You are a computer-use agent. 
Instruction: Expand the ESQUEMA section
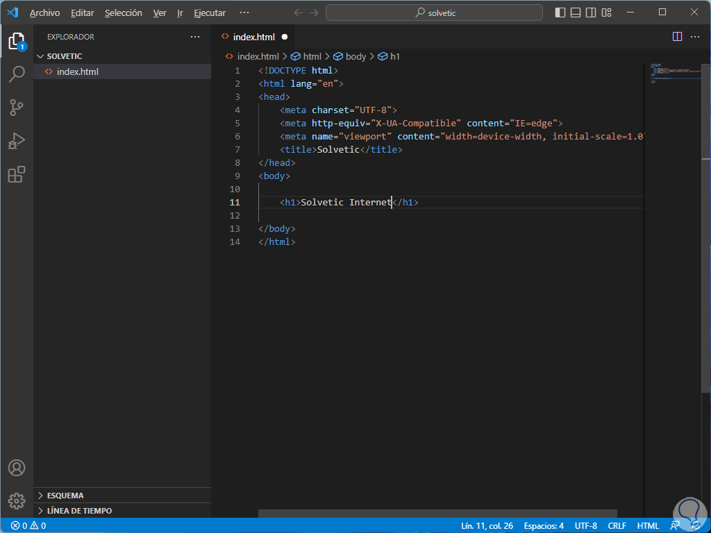point(65,496)
